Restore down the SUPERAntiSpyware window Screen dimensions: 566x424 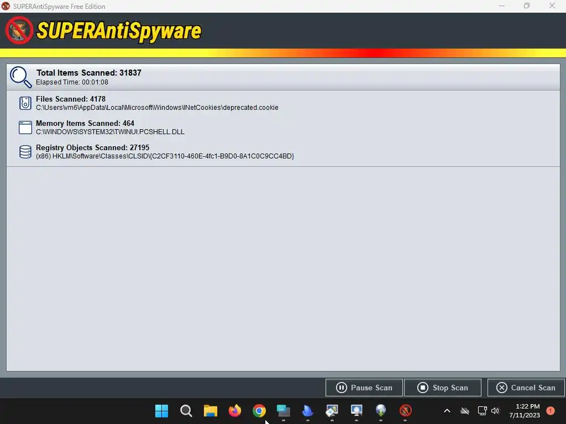(527, 6)
